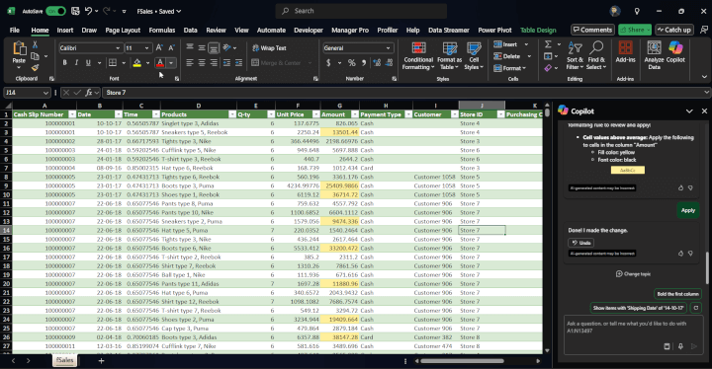
Task: Click the Apply button in Copilot
Action: [x=687, y=210]
